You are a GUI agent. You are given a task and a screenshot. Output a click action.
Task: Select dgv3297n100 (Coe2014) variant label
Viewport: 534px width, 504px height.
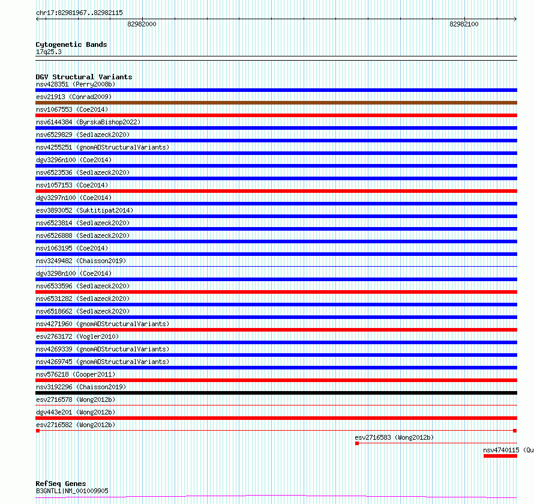pyautogui.click(x=74, y=198)
